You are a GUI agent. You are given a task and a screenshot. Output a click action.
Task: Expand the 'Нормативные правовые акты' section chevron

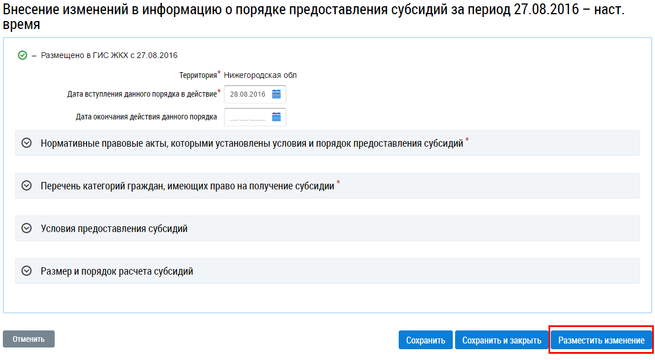pyautogui.click(x=26, y=143)
